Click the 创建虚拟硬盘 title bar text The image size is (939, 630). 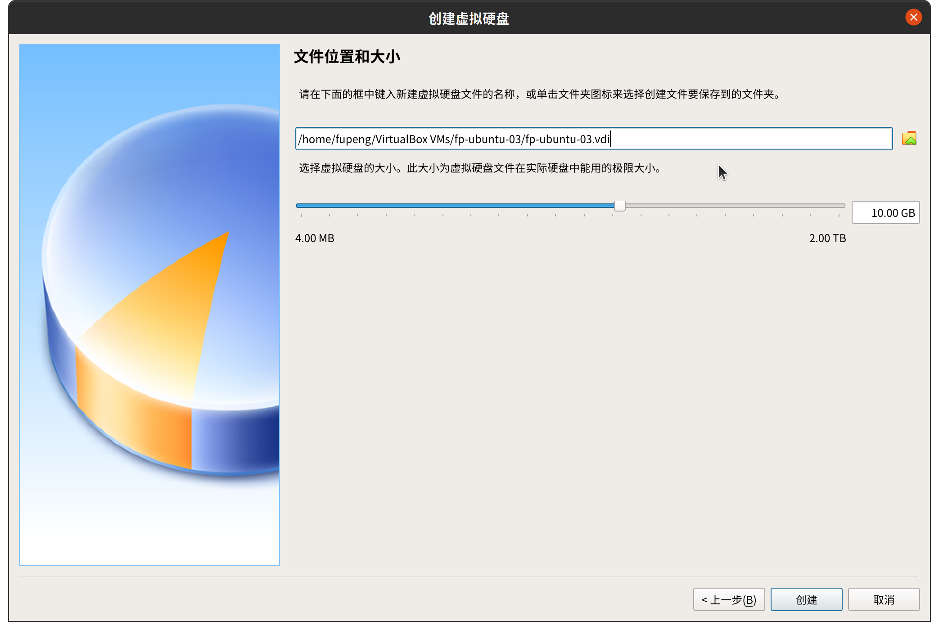tap(469, 18)
